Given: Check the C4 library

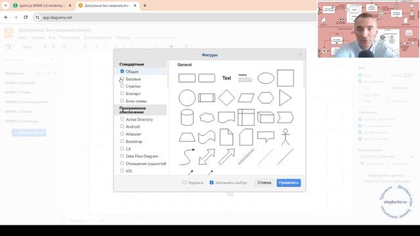Looking at the screenshot, I should [122, 149].
